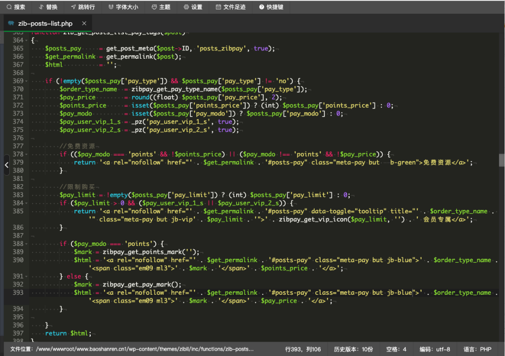Click $pay_limit variable on line 383
Image resolution: width=505 pixels, height=356 pixels.
tap(77, 195)
